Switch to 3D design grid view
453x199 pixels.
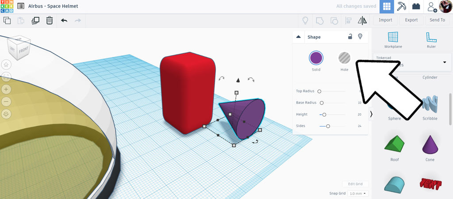[x=387, y=6]
